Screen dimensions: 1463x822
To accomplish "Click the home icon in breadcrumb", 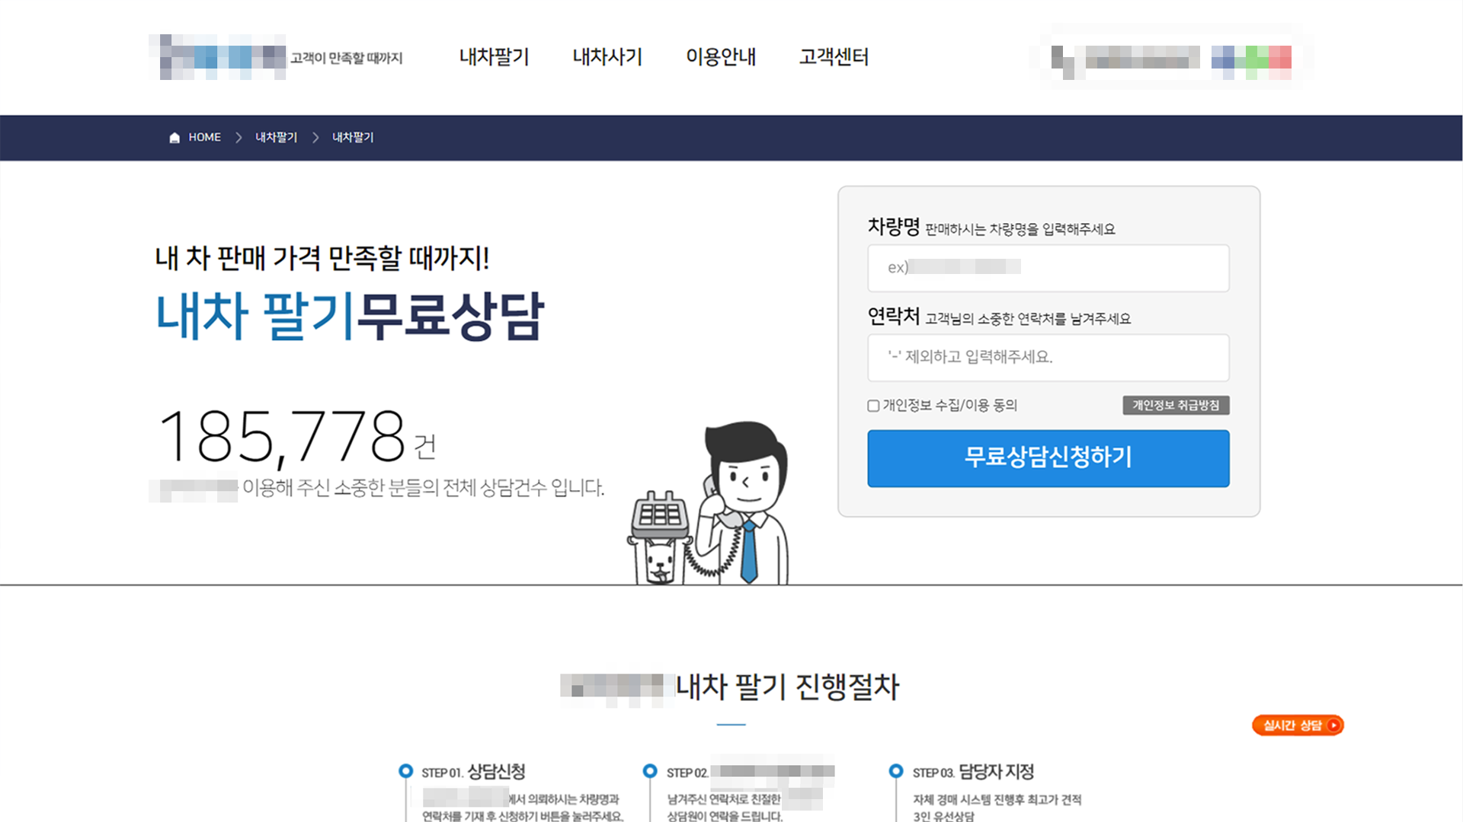I will 174,138.
